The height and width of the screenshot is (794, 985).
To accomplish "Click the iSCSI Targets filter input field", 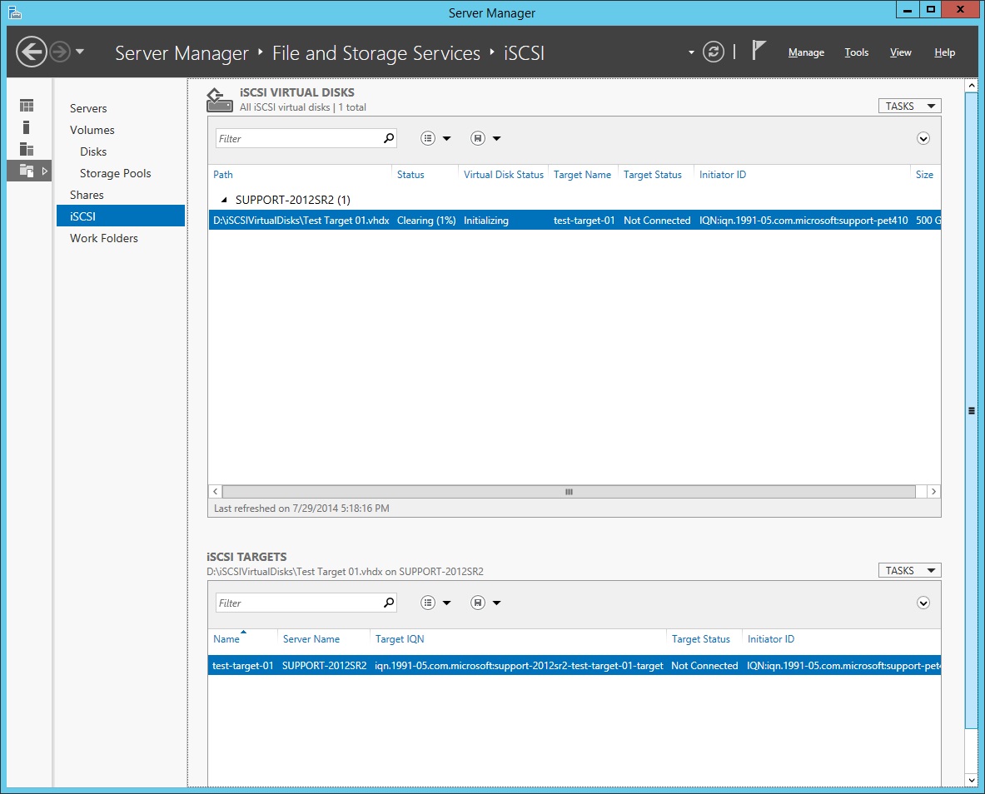I will click(x=297, y=603).
